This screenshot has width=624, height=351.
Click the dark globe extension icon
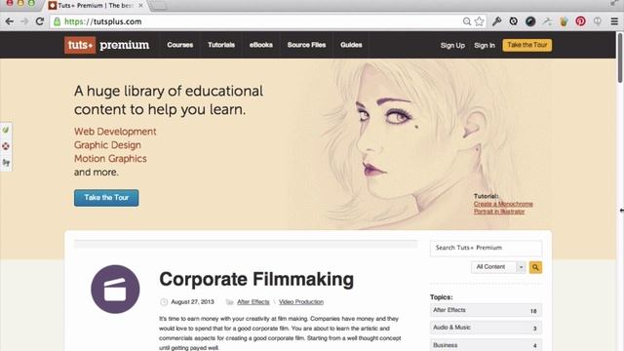point(530,21)
